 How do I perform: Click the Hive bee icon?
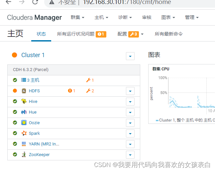click(x=24, y=101)
